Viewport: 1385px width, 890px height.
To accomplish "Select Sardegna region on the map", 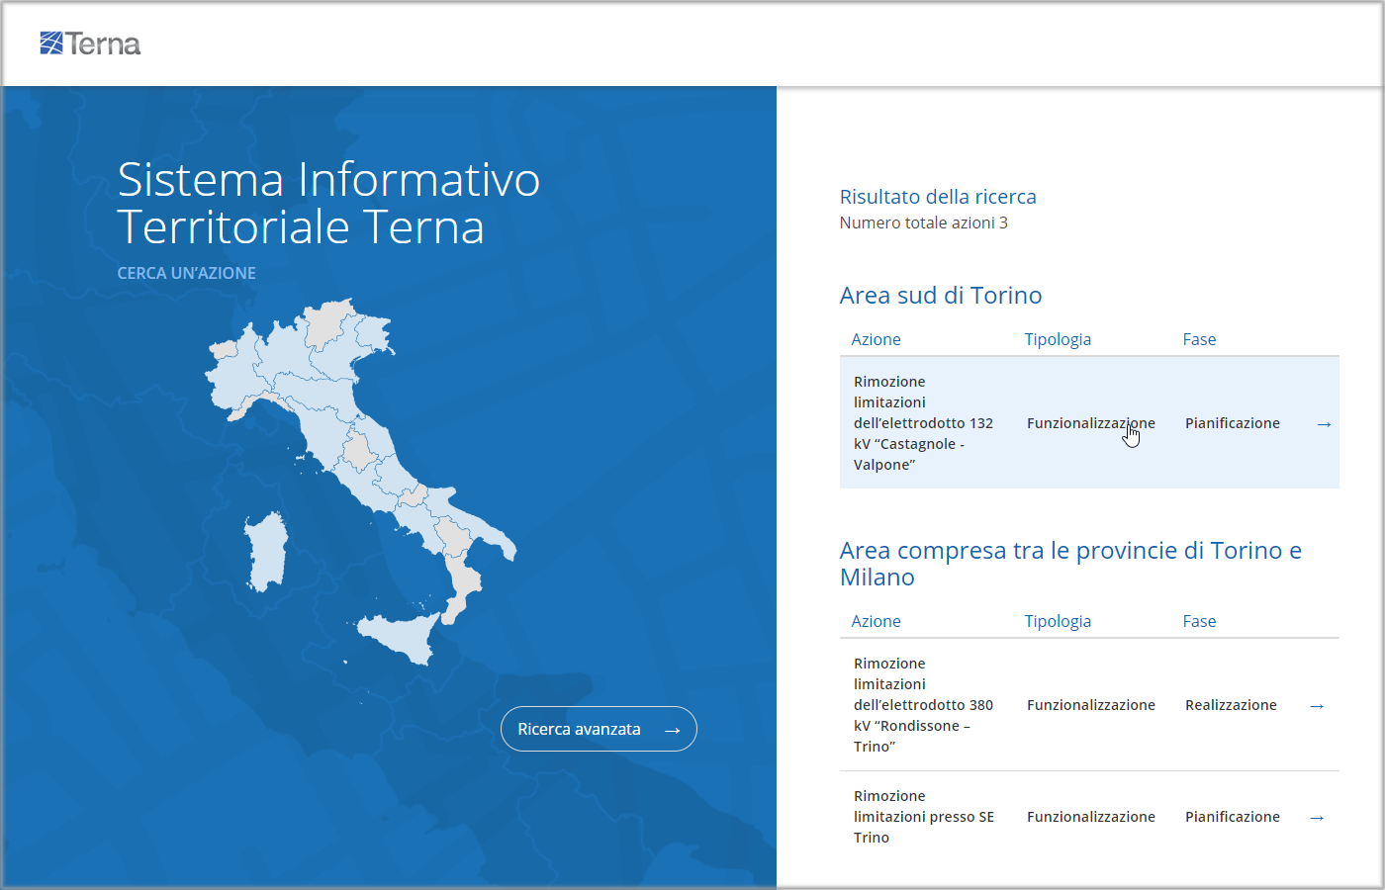I will [265, 552].
